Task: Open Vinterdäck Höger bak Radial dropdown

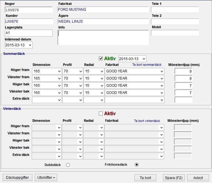Action: tap(102, 142)
